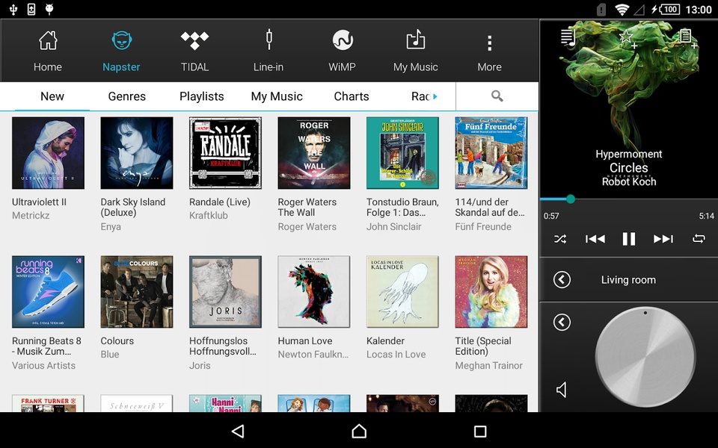718x448 pixels.
Task: Skip to the next track
Action: coord(663,239)
